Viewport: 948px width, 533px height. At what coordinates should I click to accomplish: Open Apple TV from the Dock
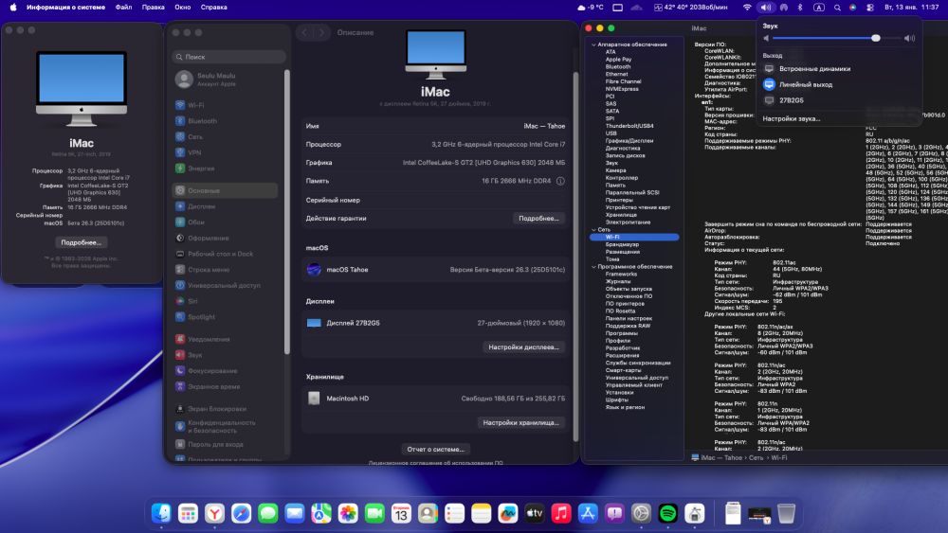[x=535, y=513]
